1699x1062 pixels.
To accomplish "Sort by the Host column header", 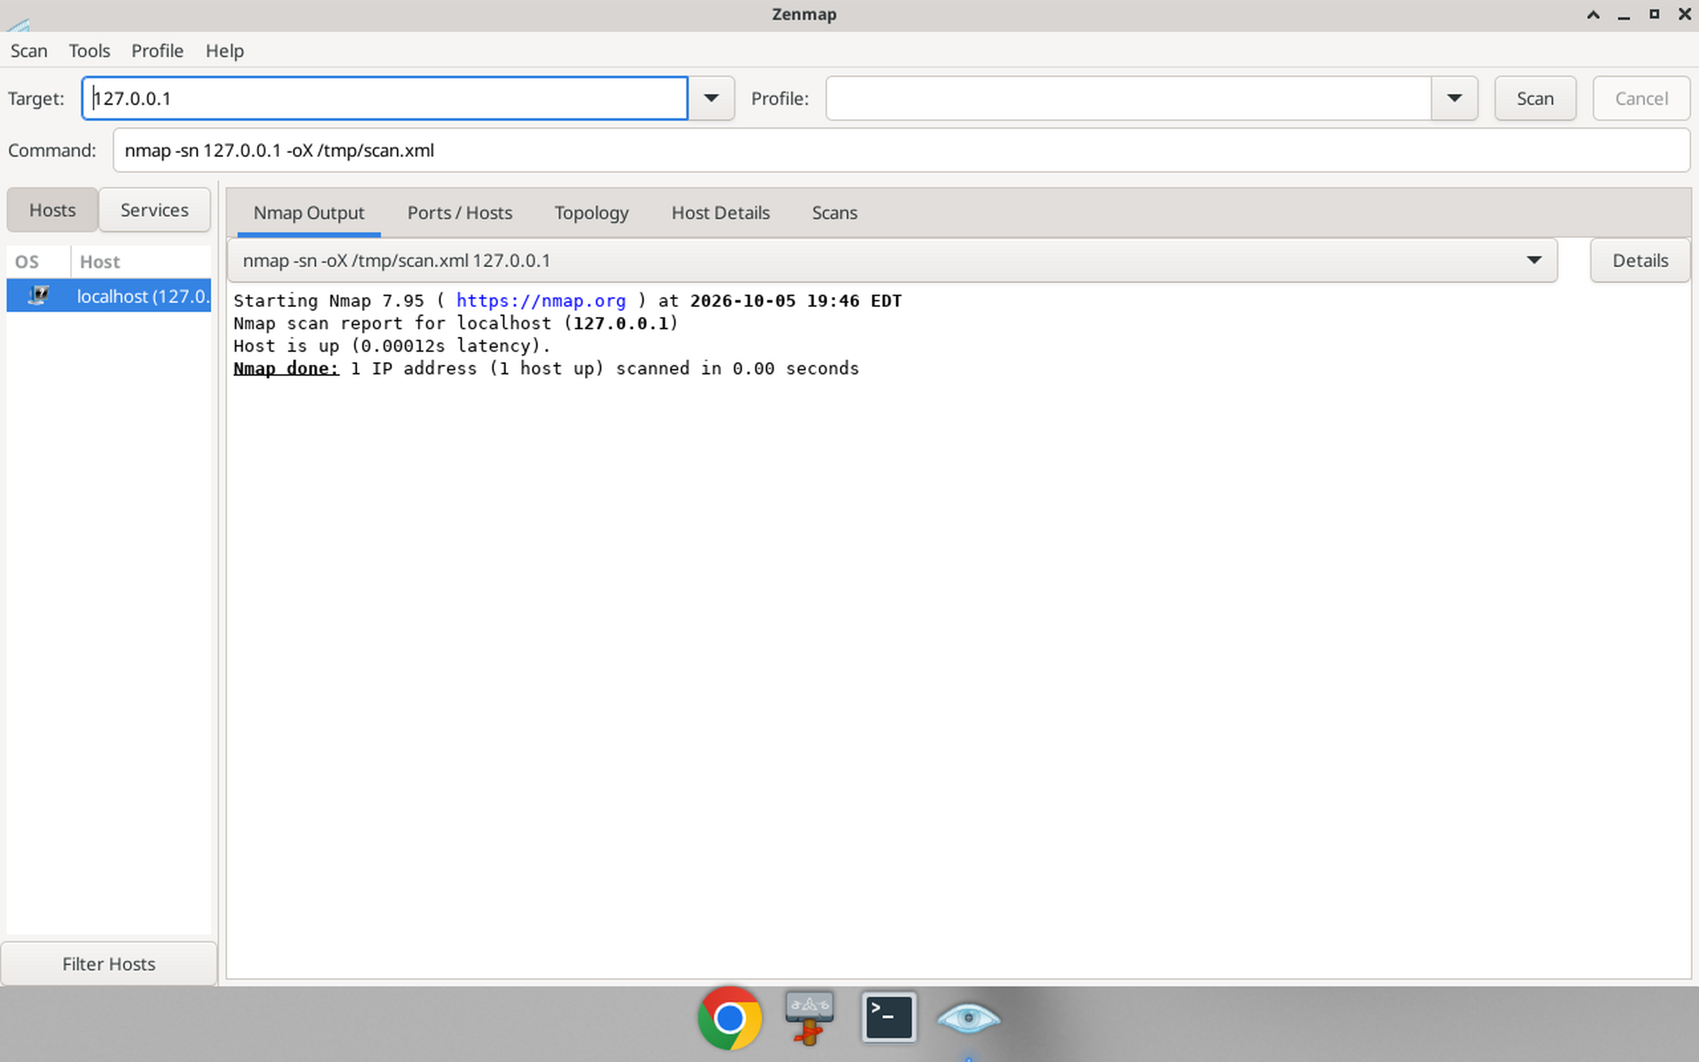I will [140, 262].
